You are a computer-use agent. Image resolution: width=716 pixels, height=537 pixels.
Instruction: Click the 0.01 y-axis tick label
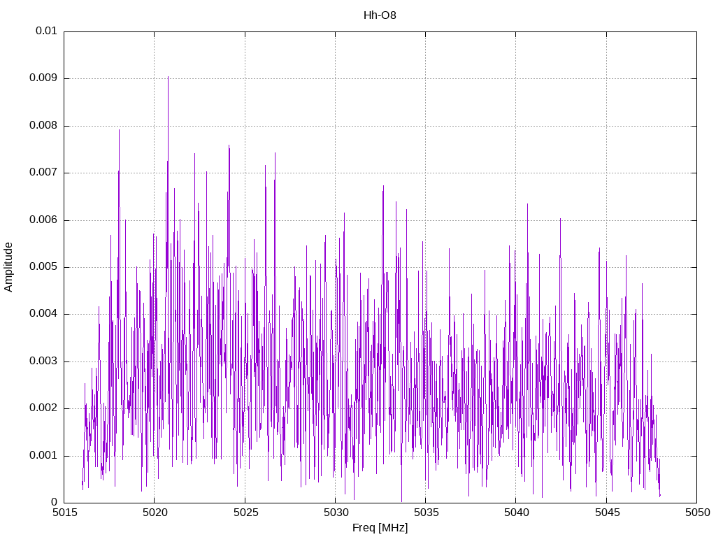[46, 31]
